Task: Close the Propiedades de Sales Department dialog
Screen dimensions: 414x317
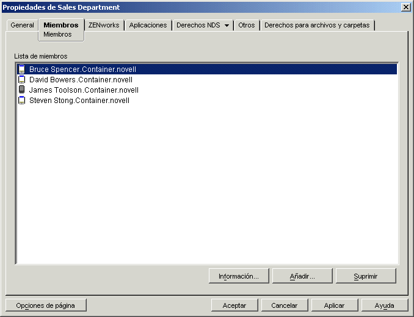Action: (406, 7)
